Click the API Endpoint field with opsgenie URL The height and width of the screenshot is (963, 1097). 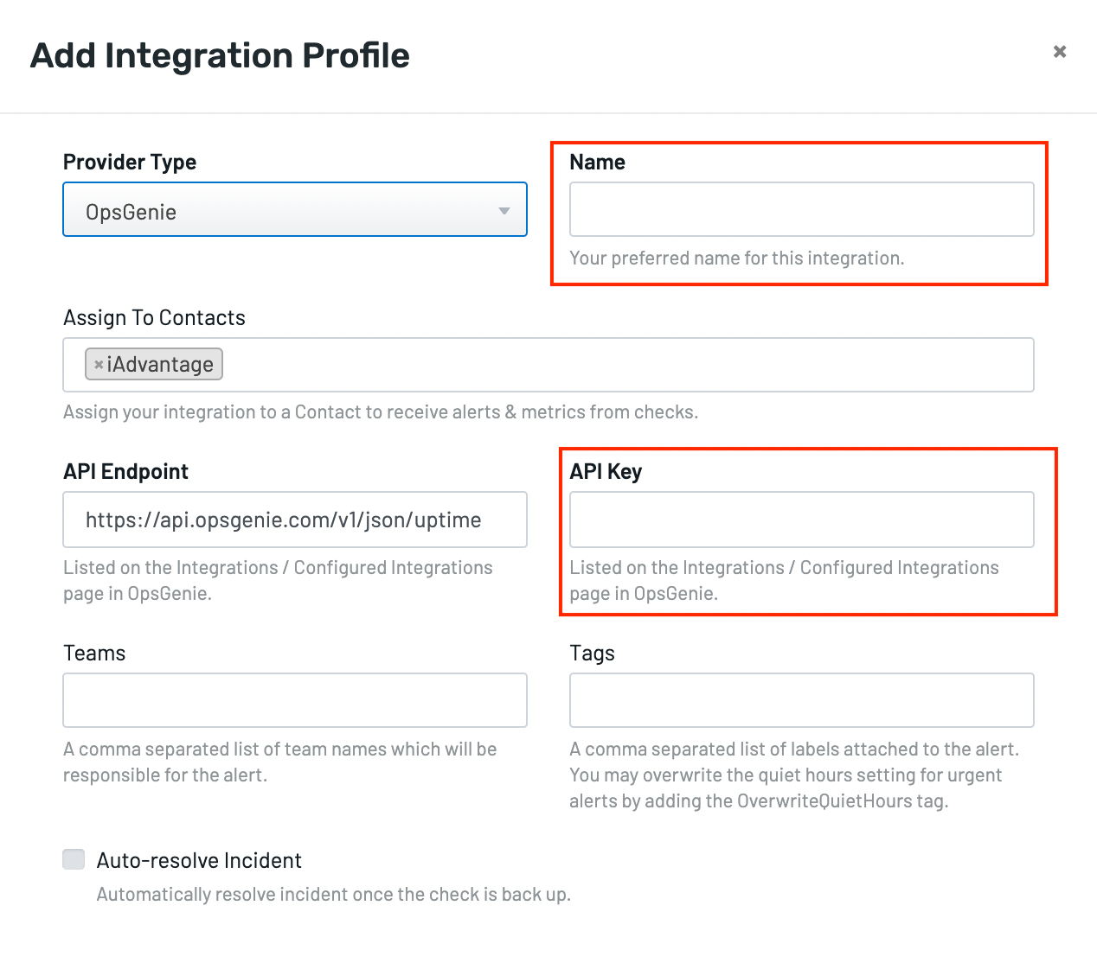coord(295,519)
